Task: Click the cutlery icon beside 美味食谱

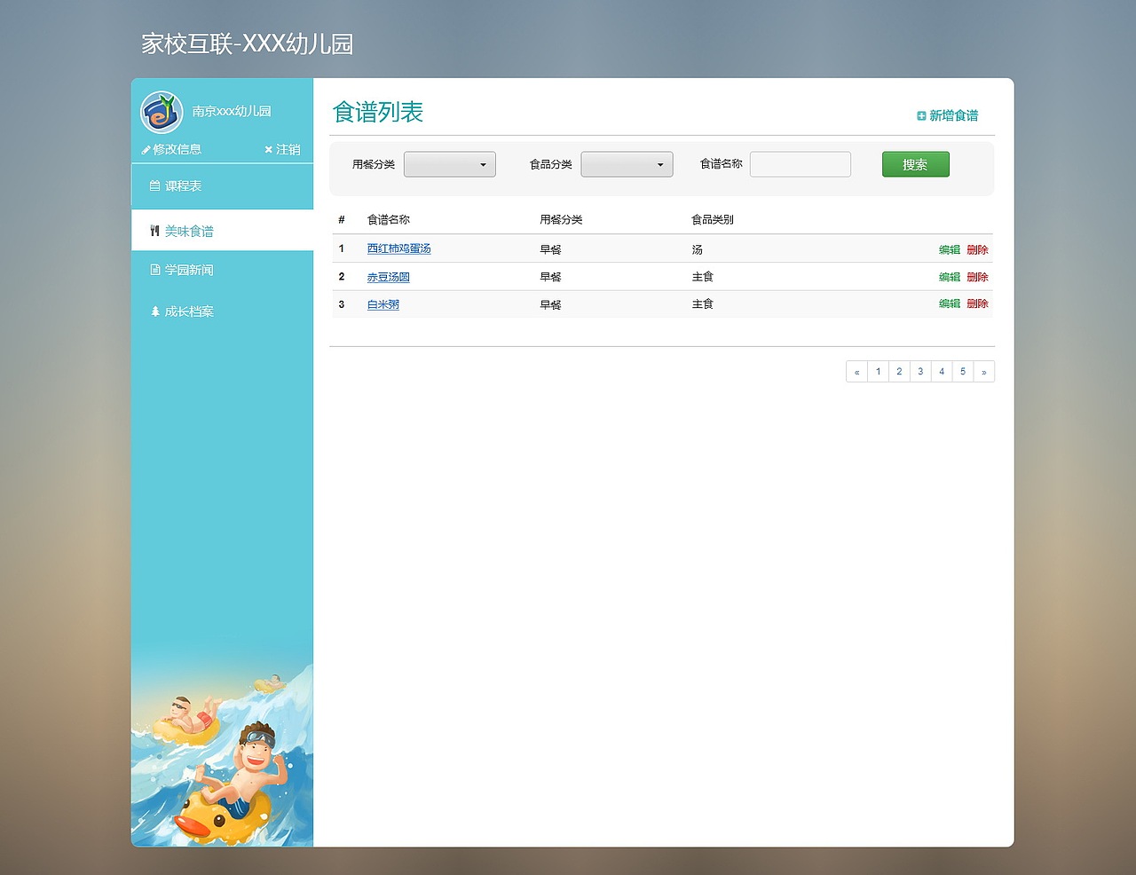Action: tap(154, 229)
